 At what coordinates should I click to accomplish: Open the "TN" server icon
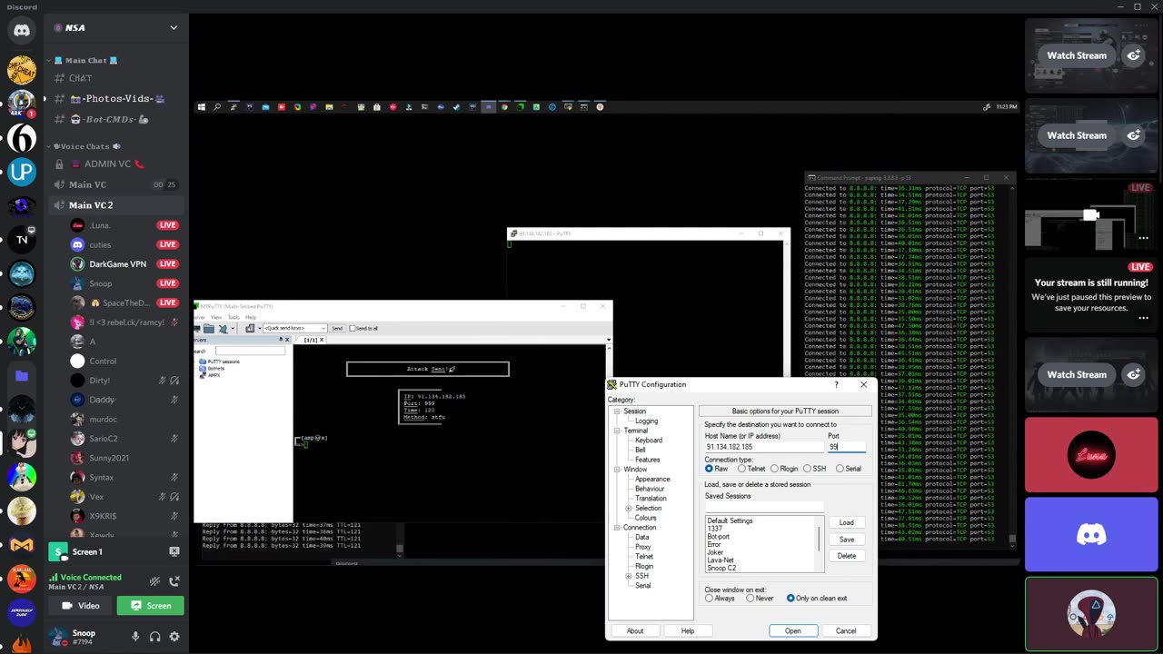coord(22,240)
